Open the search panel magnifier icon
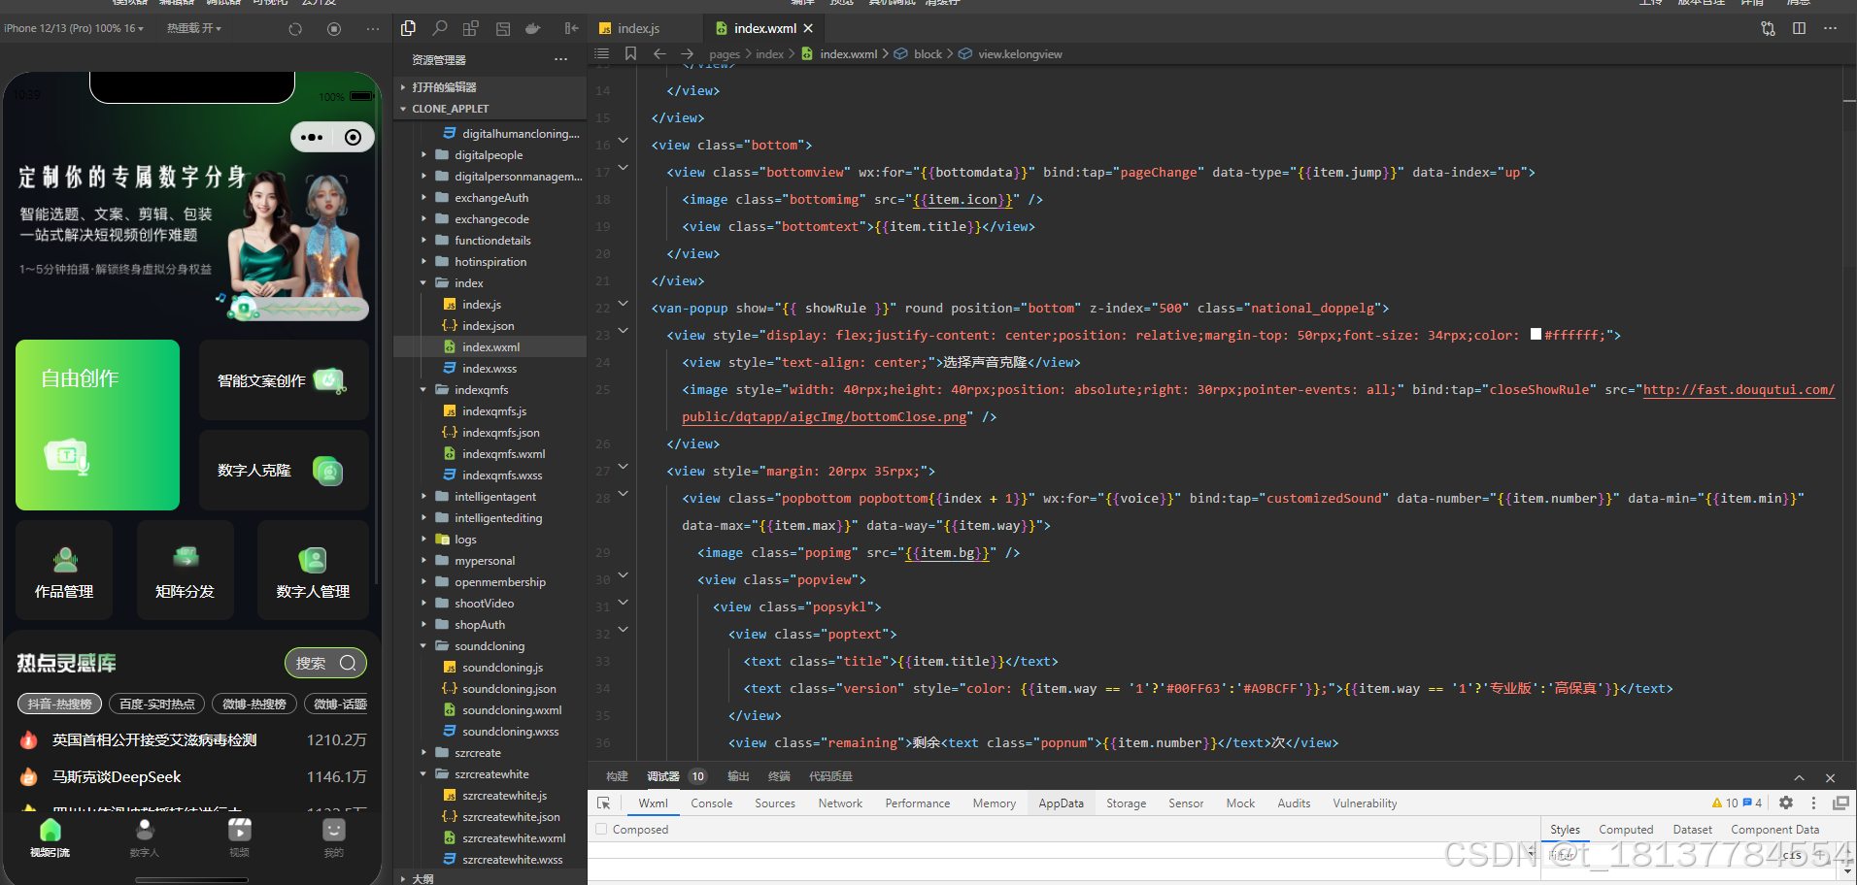The height and width of the screenshot is (885, 1857). tap(440, 28)
